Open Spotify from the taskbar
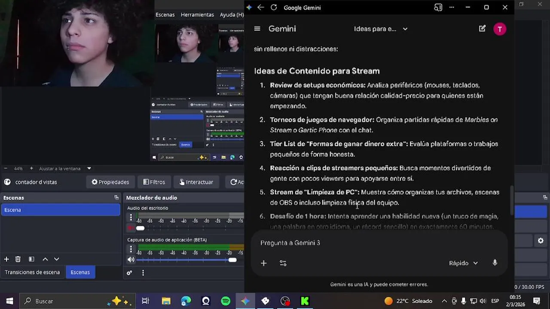Image resolution: width=550 pixels, height=309 pixels. coord(226,301)
